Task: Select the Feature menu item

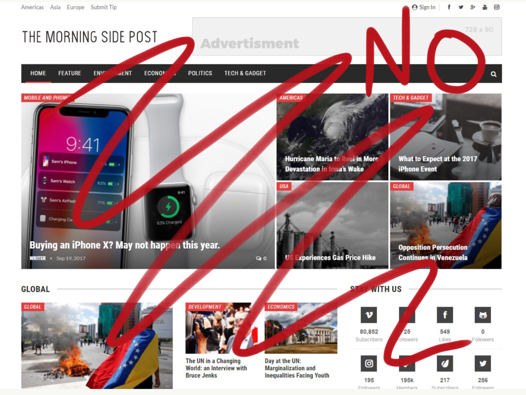Action: pos(69,73)
